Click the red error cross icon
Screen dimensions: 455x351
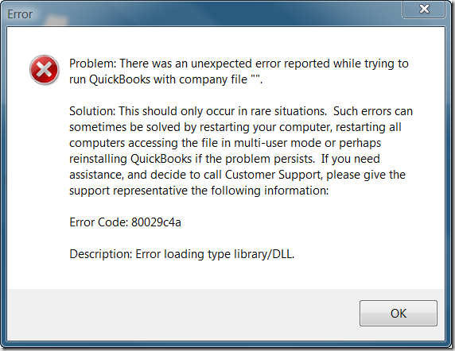tap(45, 70)
